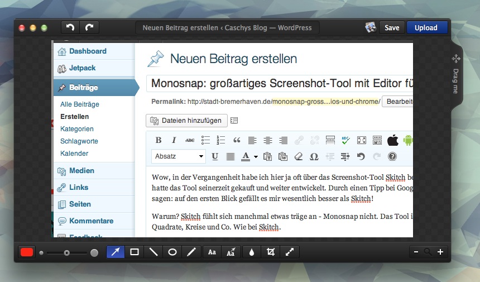Zoom out with the minus button
Viewport: 480px width, 282px height.
coord(416,252)
